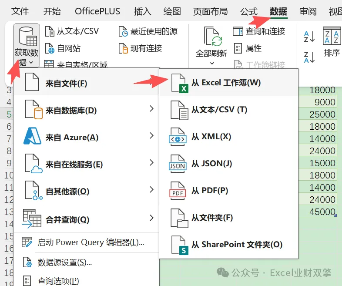342x286 pixels.
Task: Click the 现有连接 label
Action: tap(146, 48)
